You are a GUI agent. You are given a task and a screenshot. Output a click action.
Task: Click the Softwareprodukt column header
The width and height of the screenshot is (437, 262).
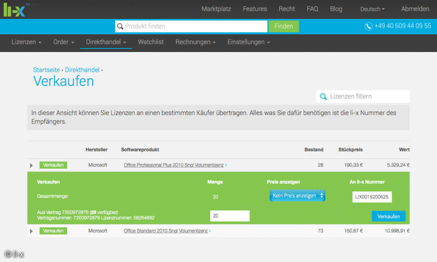tap(140, 150)
